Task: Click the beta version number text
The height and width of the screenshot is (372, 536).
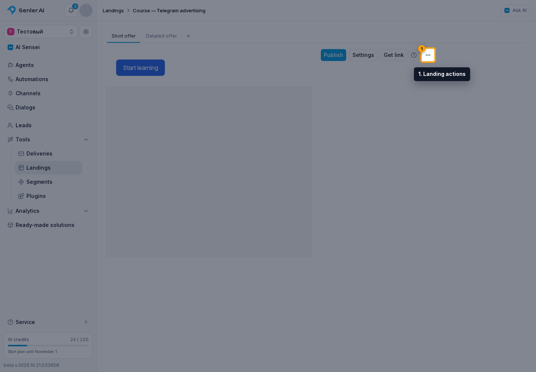Action: (31, 365)
